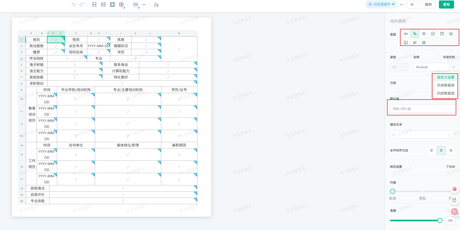Select the 具体岗位/职责 header cell

tap(128, 145)
